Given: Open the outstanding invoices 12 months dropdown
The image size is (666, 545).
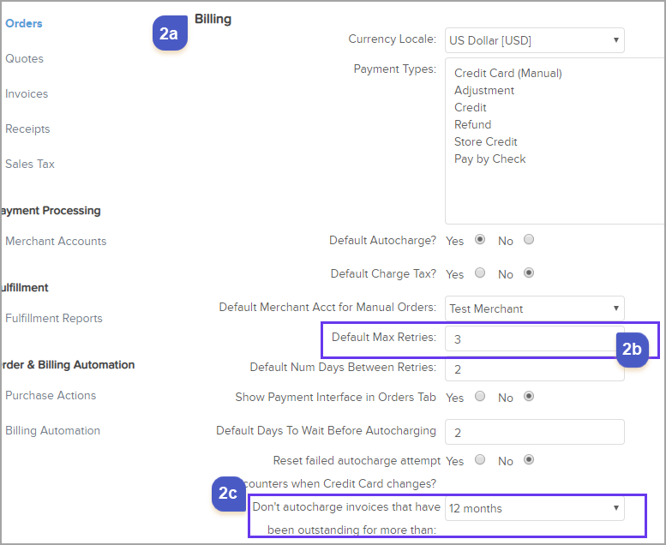Looking at the screenshot, I should click(x=535, y=508).
